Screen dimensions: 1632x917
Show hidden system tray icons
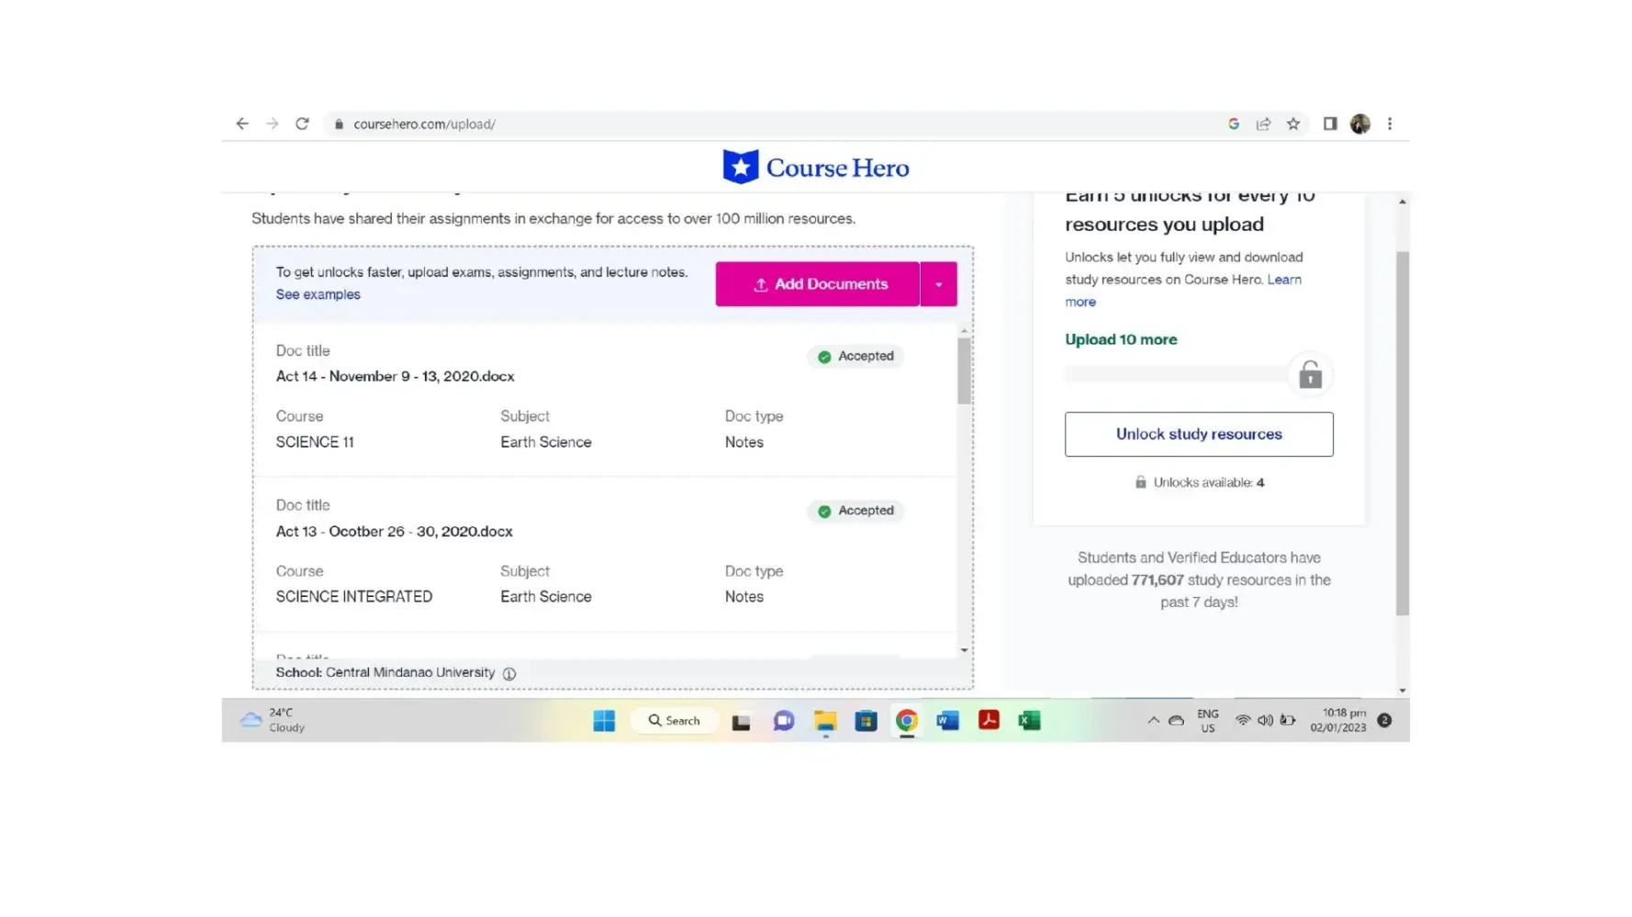pyautogui.click(x=1153, y=721)
